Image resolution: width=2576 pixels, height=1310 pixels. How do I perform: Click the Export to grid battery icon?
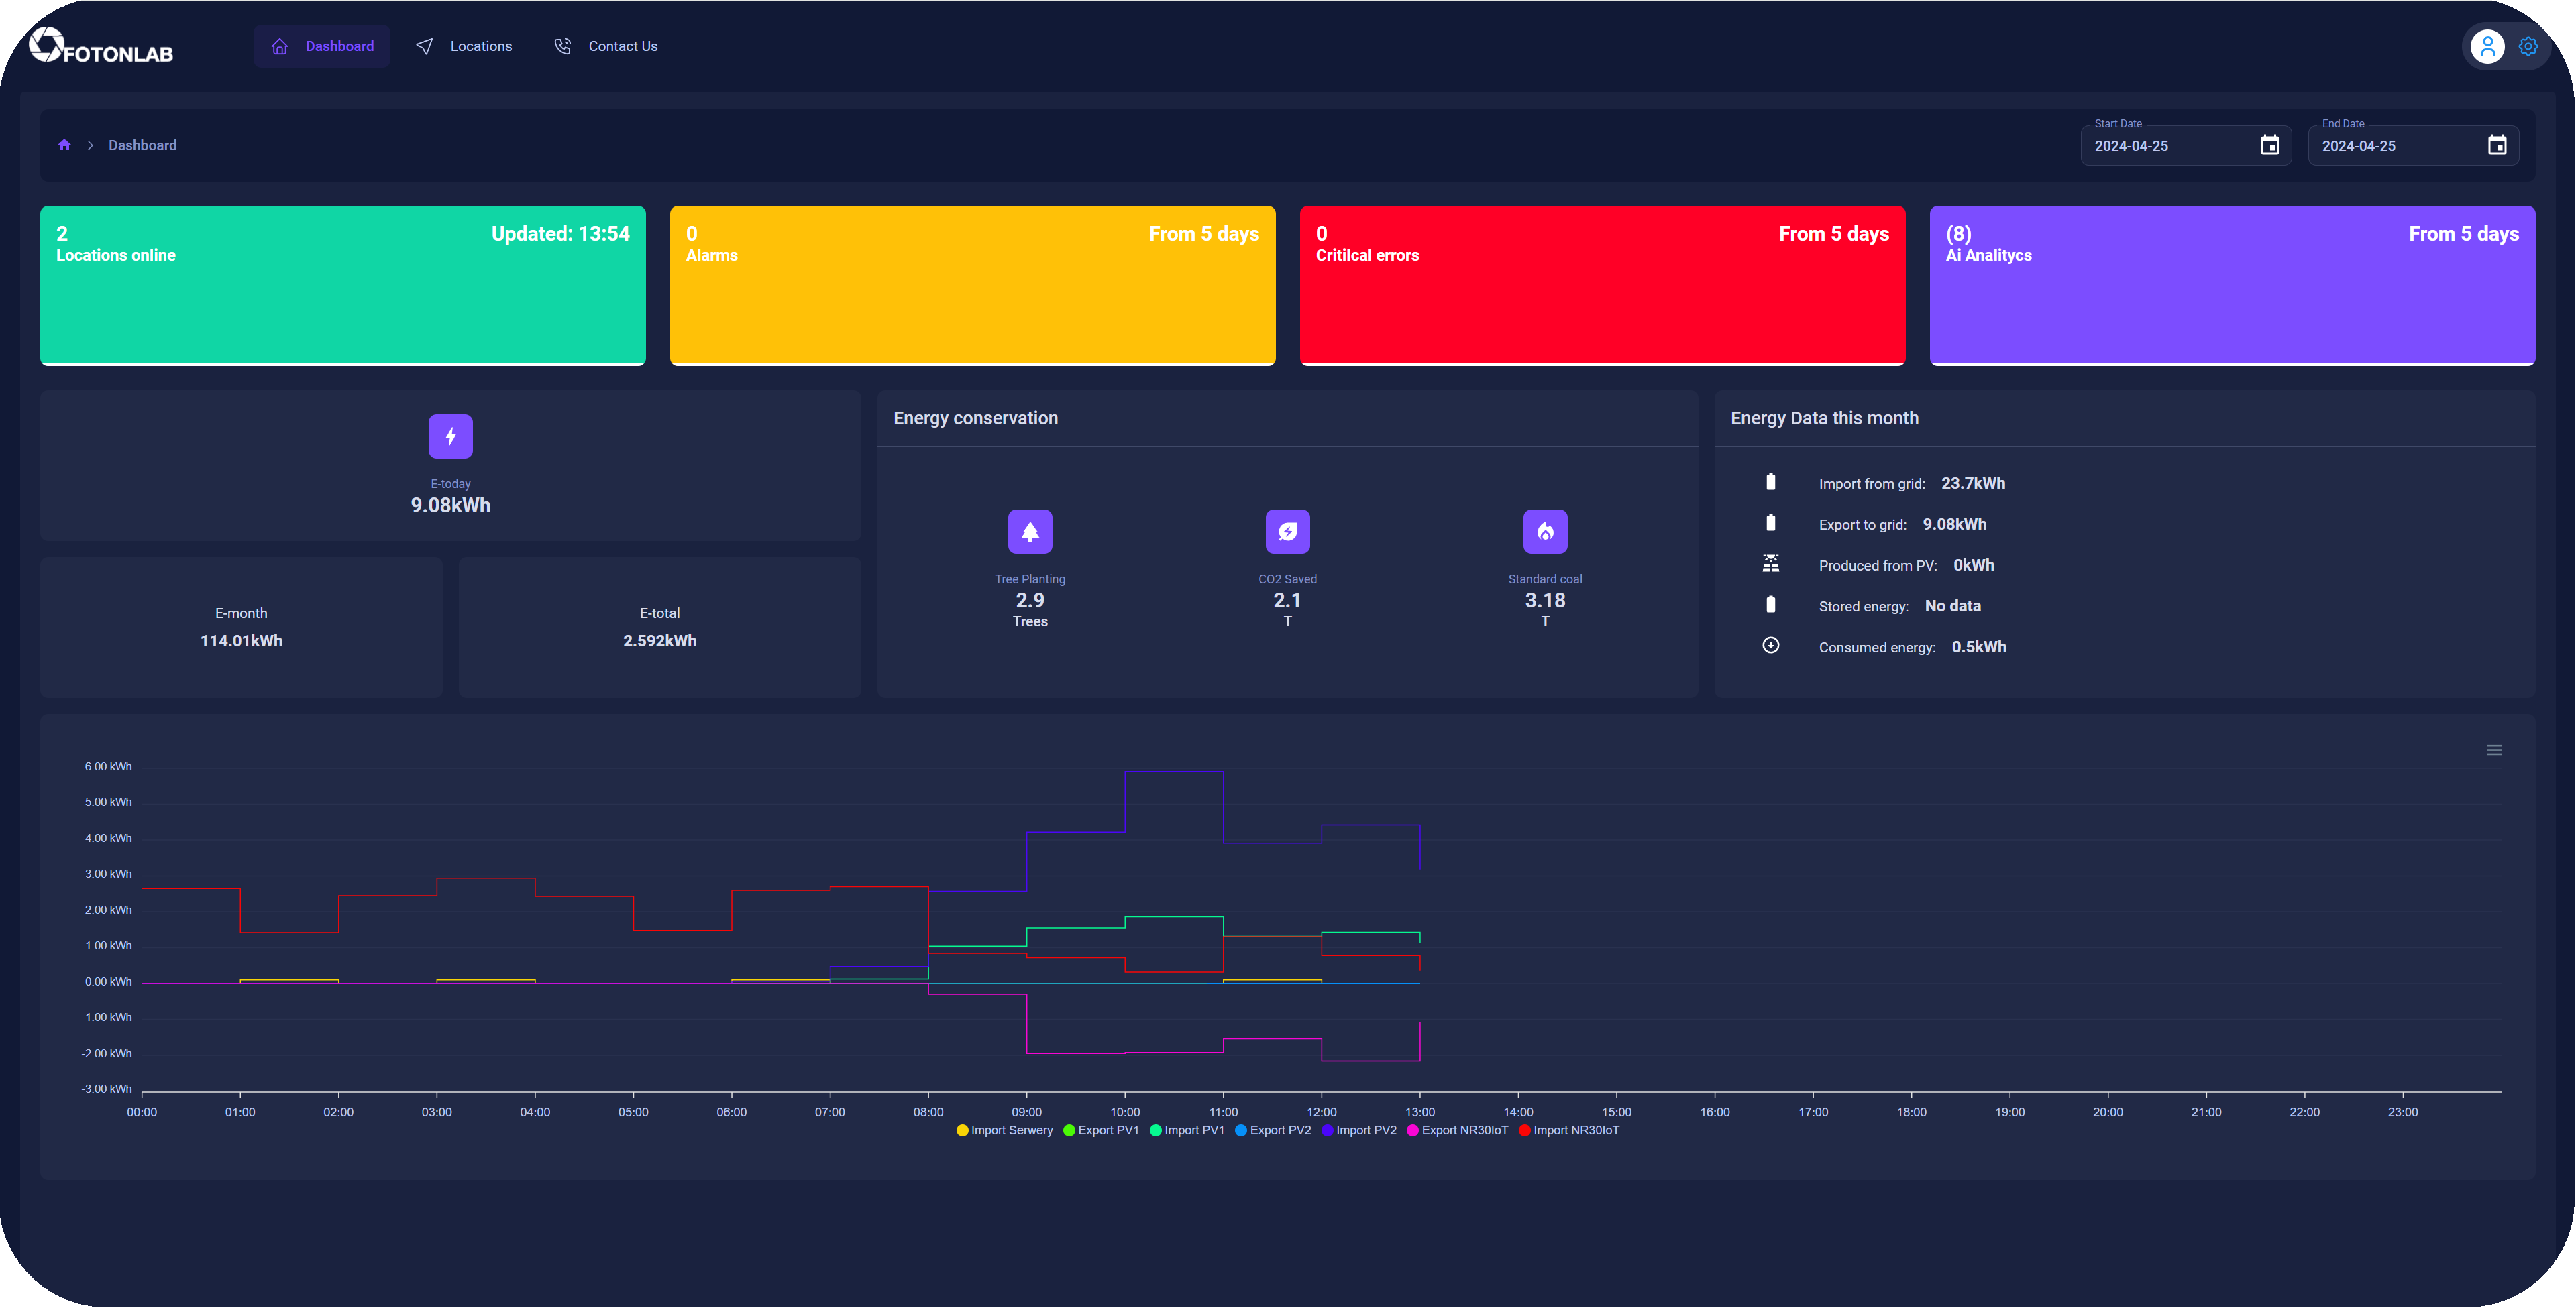click(1771, 524)
